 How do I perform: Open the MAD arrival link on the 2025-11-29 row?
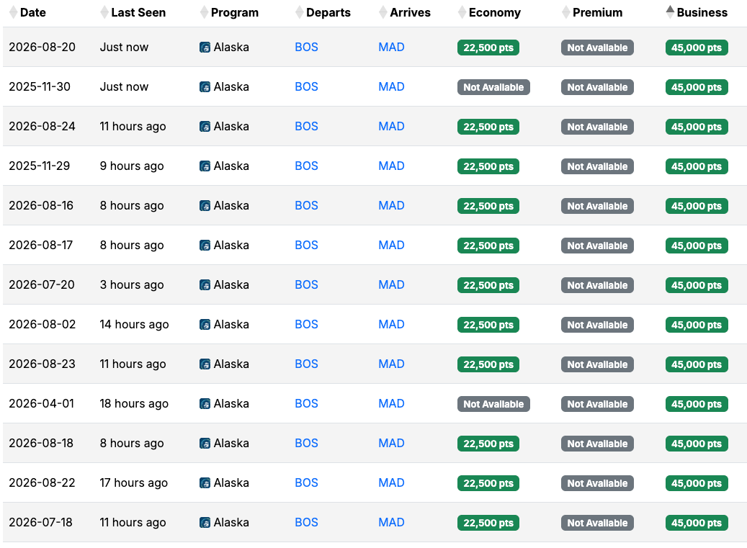click(x=391, y=166)
